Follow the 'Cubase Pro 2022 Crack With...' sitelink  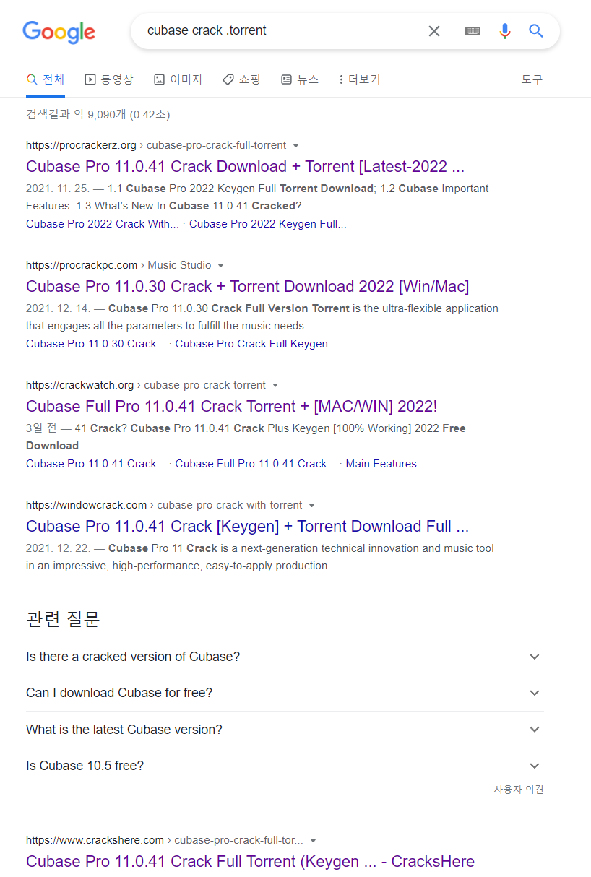[103, 224]
